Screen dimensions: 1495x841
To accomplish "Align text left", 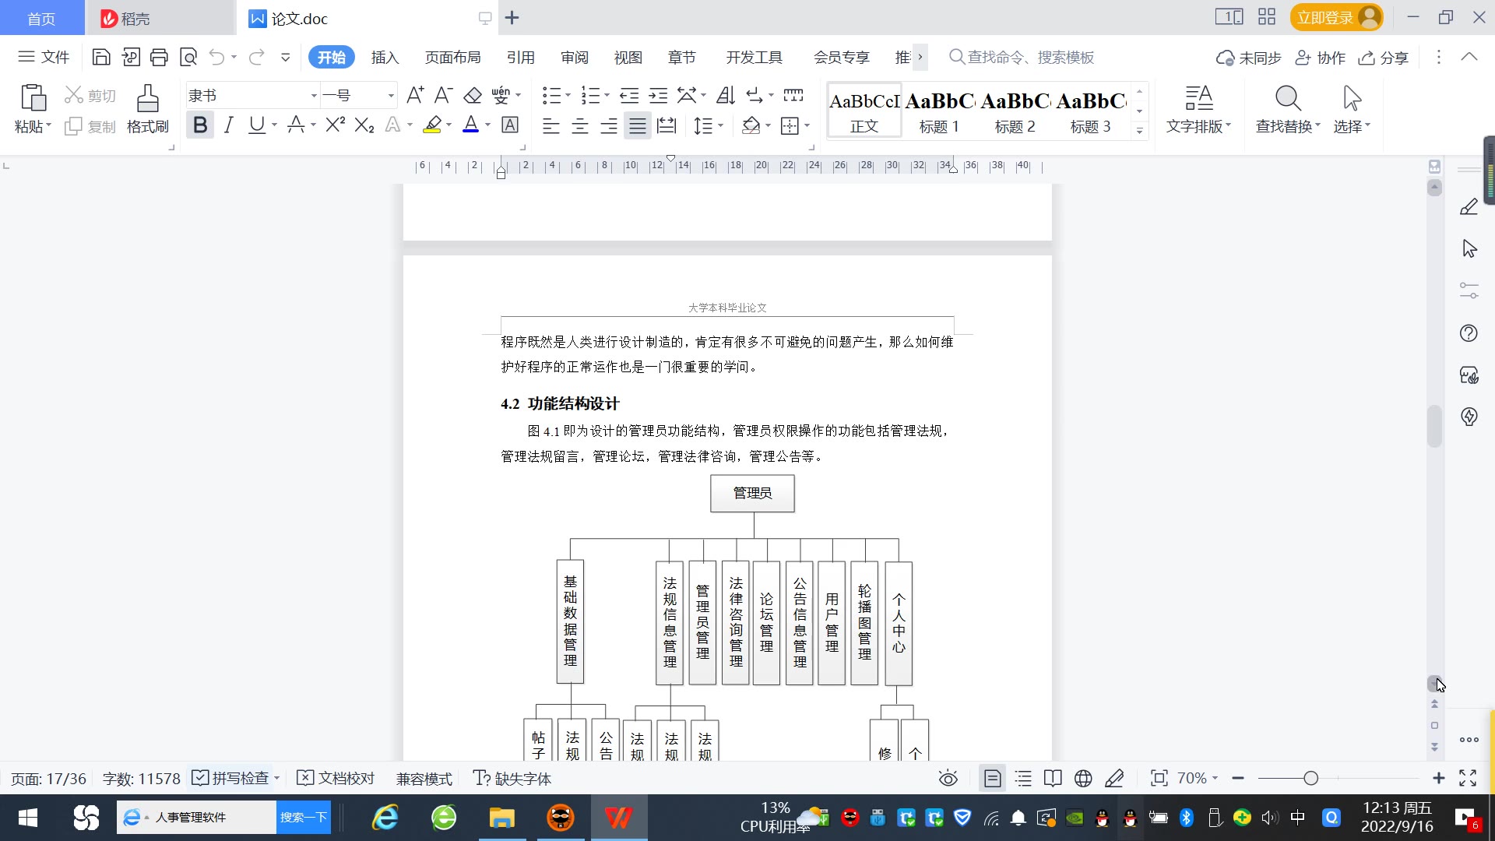I will 551,125.
